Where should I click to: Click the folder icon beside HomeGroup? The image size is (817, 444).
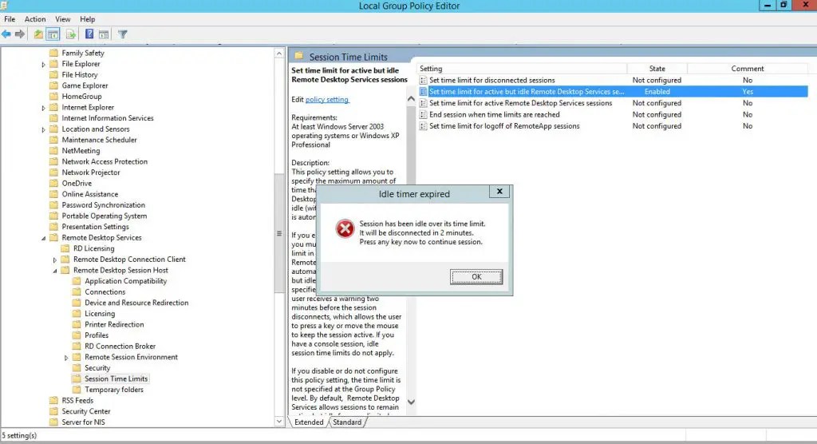[x=53, y=97]
